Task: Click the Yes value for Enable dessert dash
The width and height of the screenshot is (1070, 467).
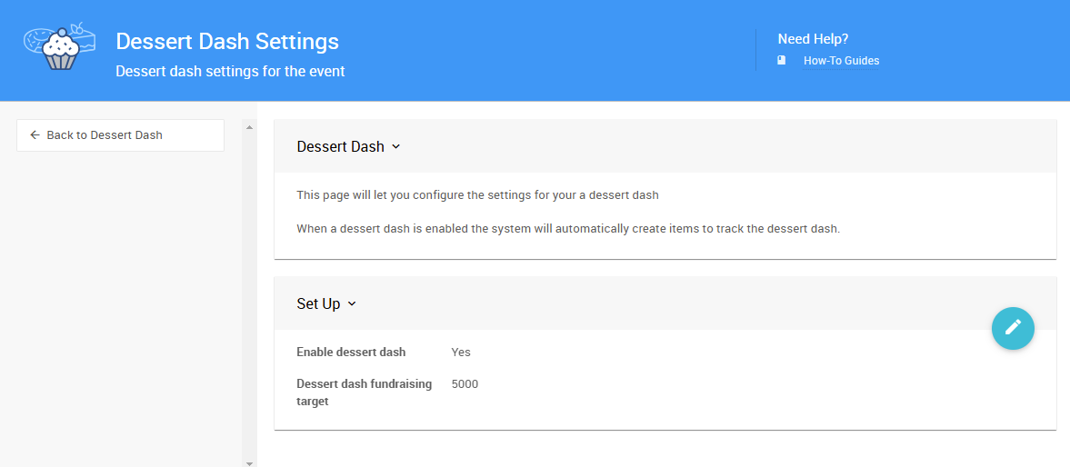Action: pos(461,353)
